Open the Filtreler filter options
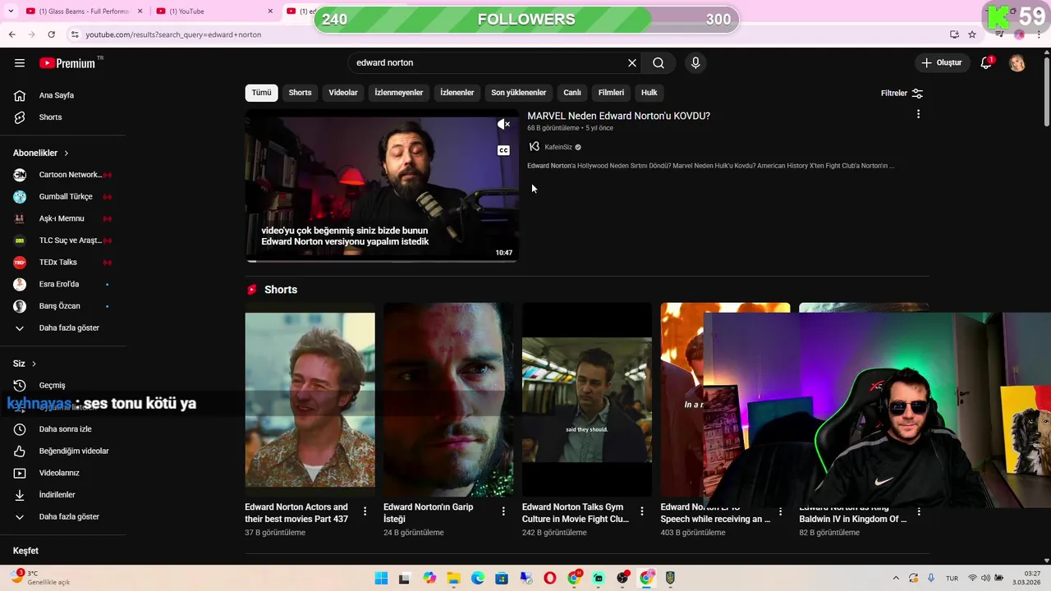Viewport: 1051px width, 591px height. click(x=902, y=94)
